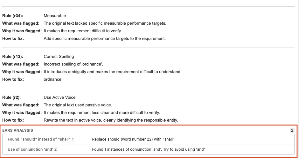This screenshot has width=299, height=158.
Task: Click the Rule (r34) label
Action: pos(13,16)
